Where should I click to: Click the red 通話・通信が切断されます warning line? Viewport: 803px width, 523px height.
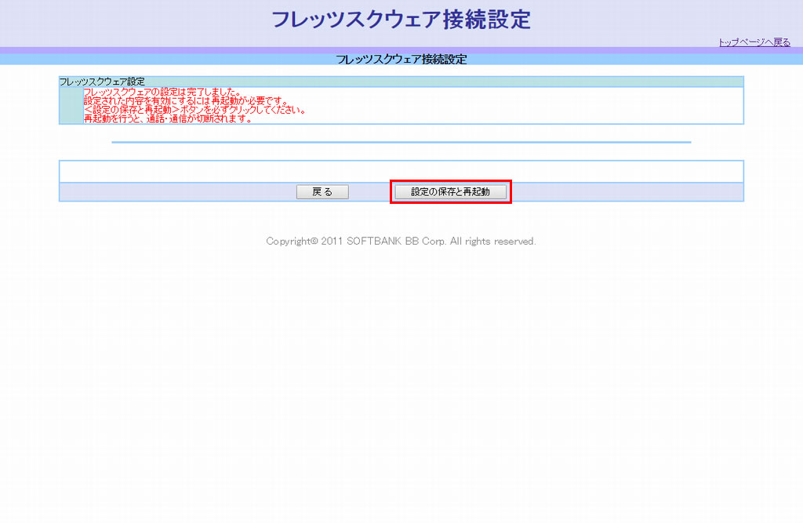[167, 119]
